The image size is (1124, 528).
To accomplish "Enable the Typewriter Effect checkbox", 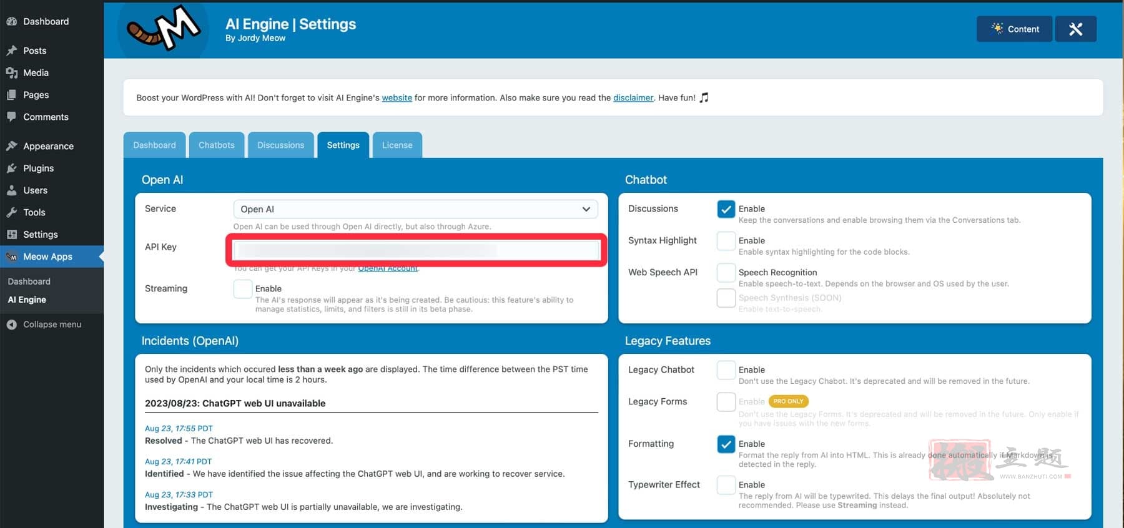I will click(x=726, y=485).
